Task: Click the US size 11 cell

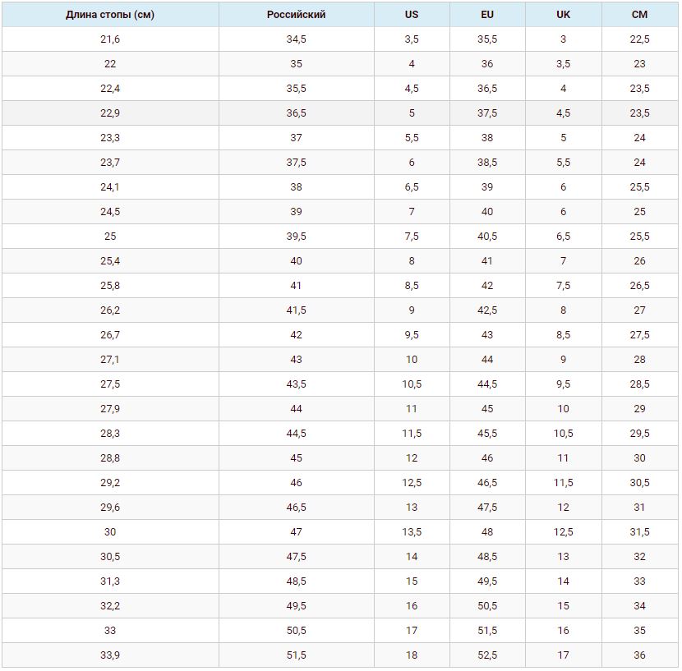Action: pyautogui.click(x=412, y=409)
